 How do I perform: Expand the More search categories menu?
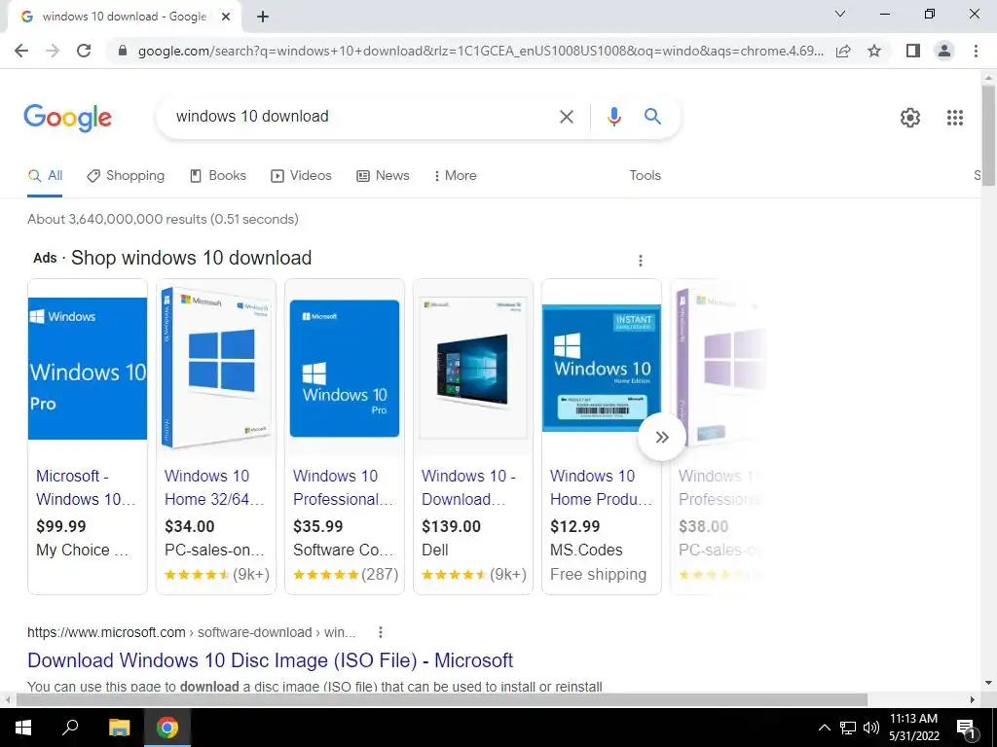[x=455, y=176]
